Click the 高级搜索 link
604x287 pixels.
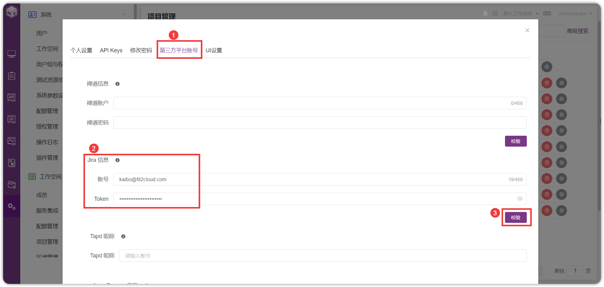click(x=578, y=31)
